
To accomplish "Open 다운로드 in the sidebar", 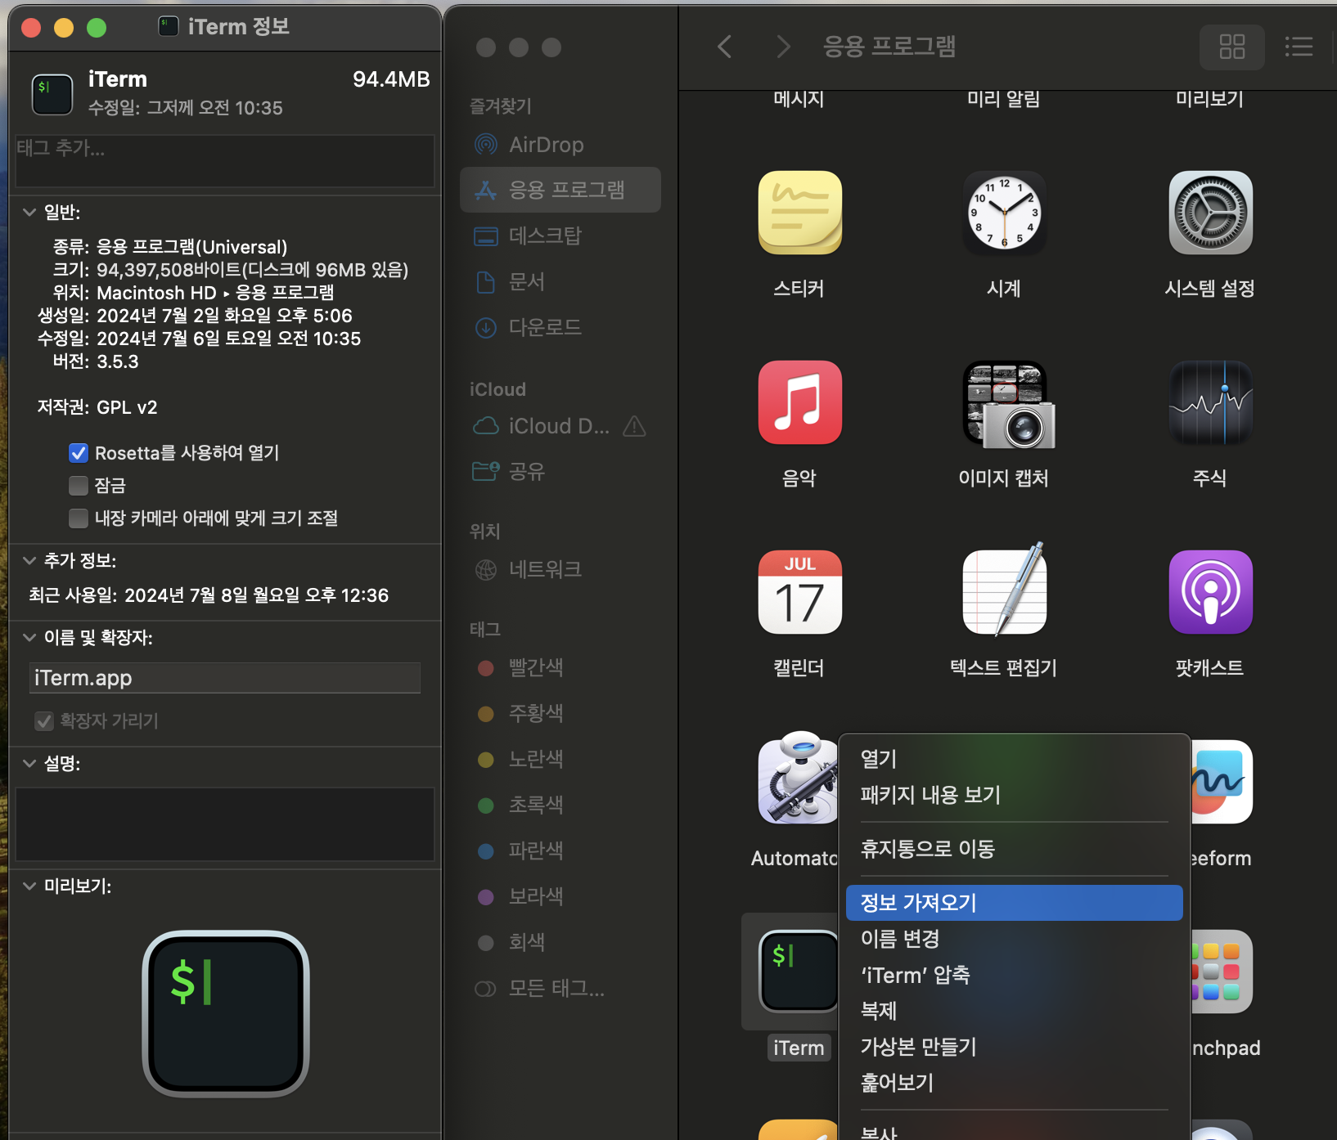I will pos(561,328).
